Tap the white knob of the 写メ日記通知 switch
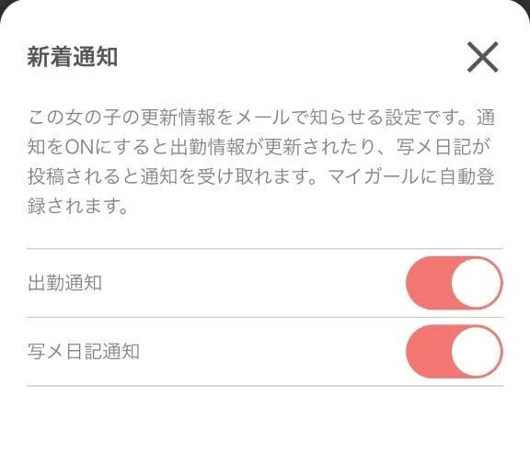The height and width of the screenshot is (452, 530). click(x=477, y=352)
